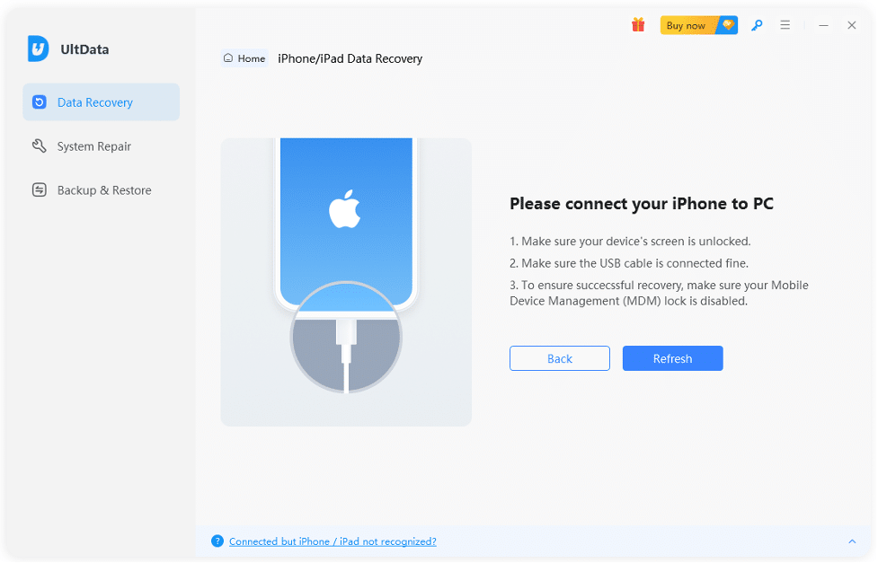Click the System Repair wrench icon
Screen dimensions: 878x563
coord(40,145)
